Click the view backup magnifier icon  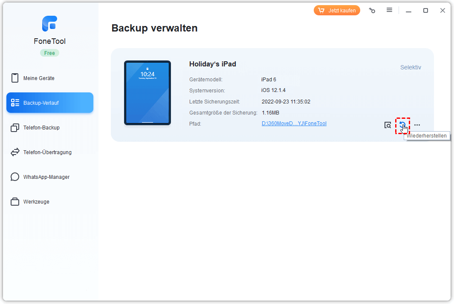coord(387,125)
